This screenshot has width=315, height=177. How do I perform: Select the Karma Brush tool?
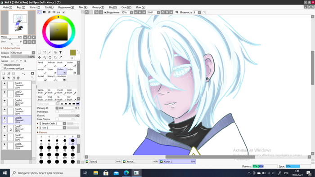(42, 92)
